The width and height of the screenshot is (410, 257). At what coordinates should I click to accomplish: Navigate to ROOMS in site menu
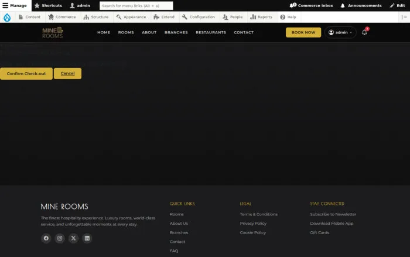click(126, 32)
